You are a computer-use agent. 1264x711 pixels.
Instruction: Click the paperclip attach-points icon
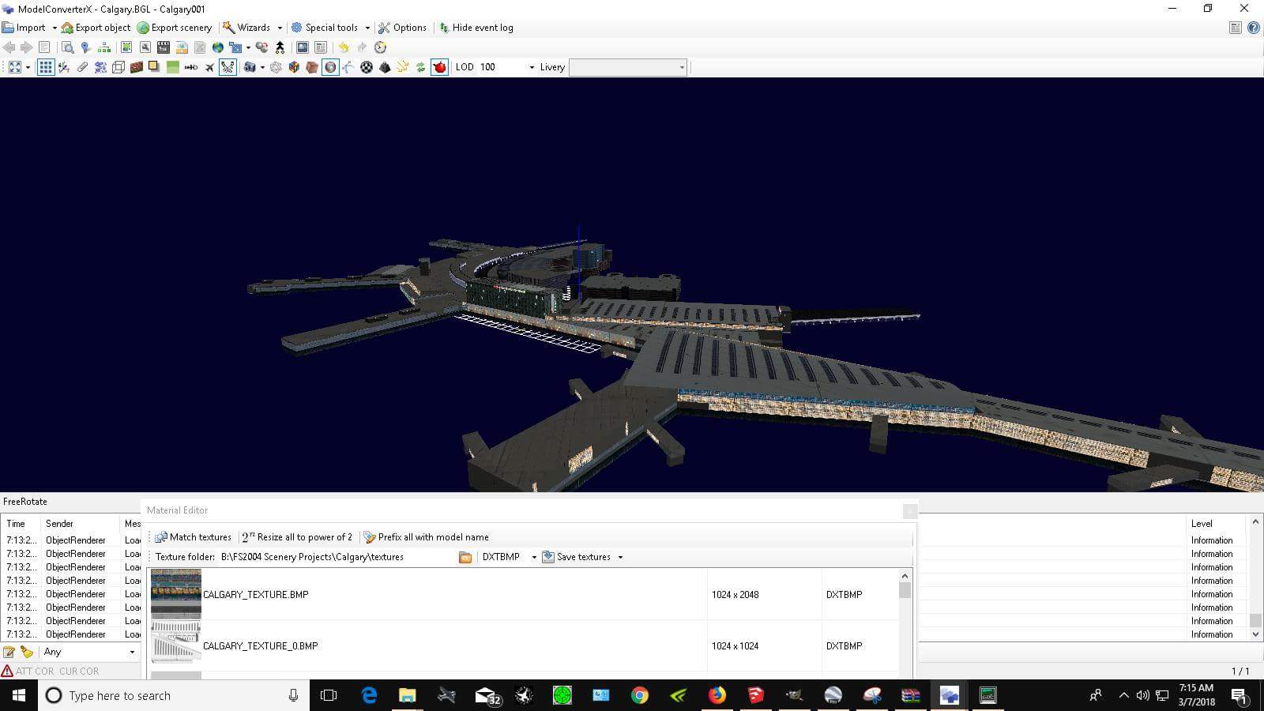click(81, 68)
